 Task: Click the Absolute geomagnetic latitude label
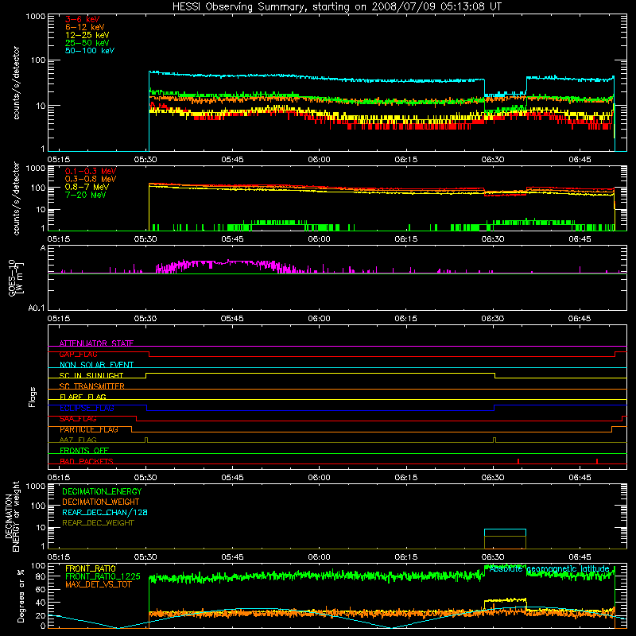coord(549,569)
